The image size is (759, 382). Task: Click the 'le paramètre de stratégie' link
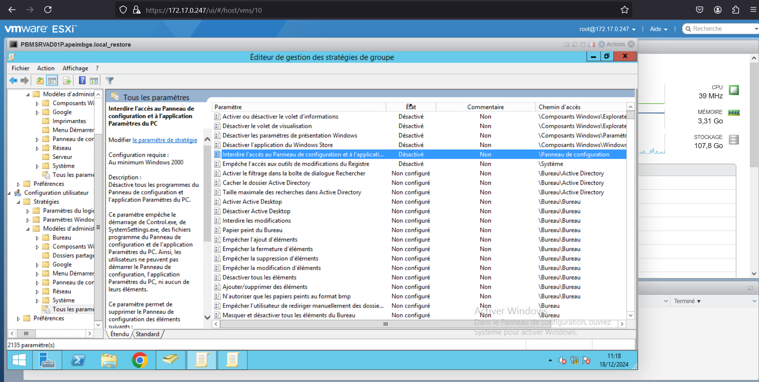click(165, 140)
